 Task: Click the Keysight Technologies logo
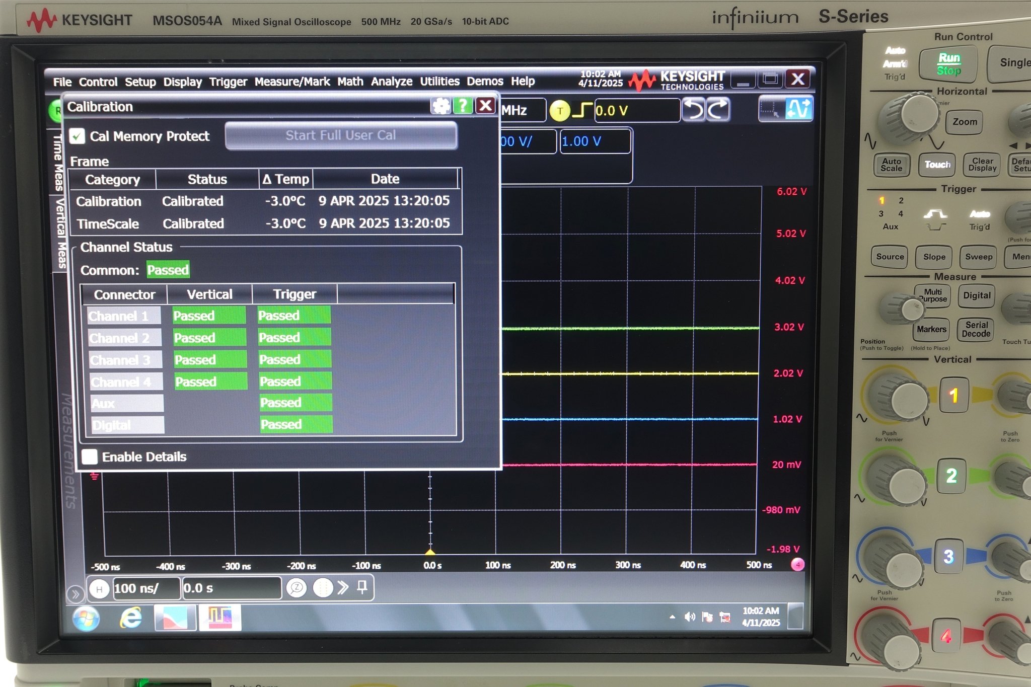(x=678, y=80)
